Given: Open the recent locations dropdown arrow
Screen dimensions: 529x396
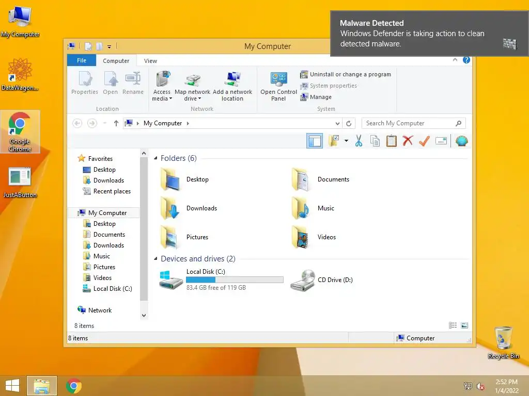Looking at the screenshot, I should tap(105, 123).
